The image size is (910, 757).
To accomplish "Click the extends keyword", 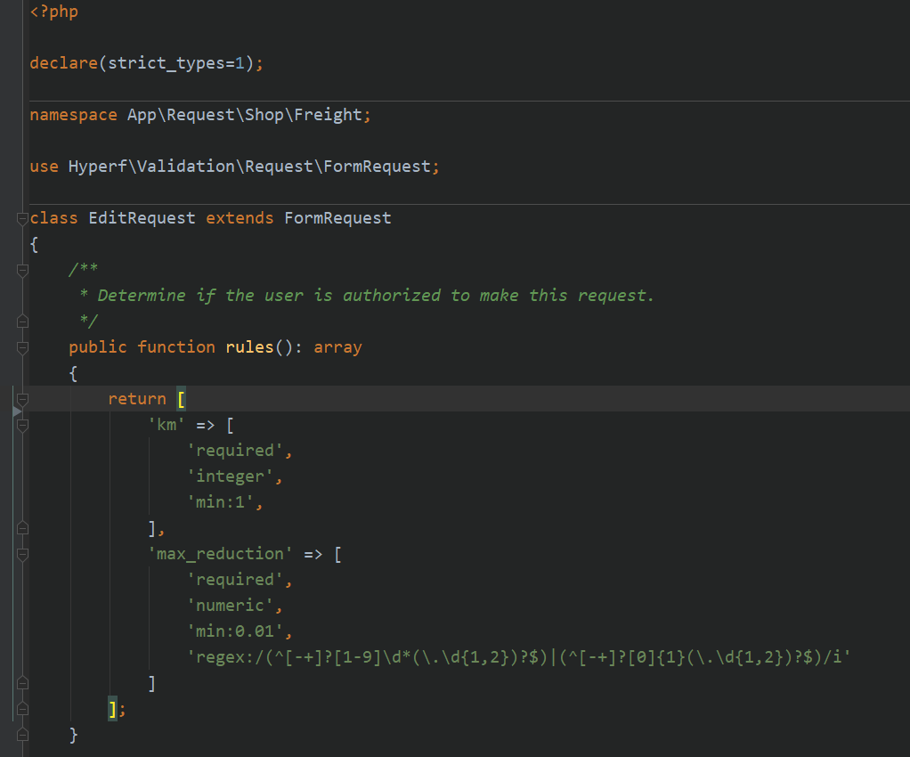I will [x=240, y=218].
